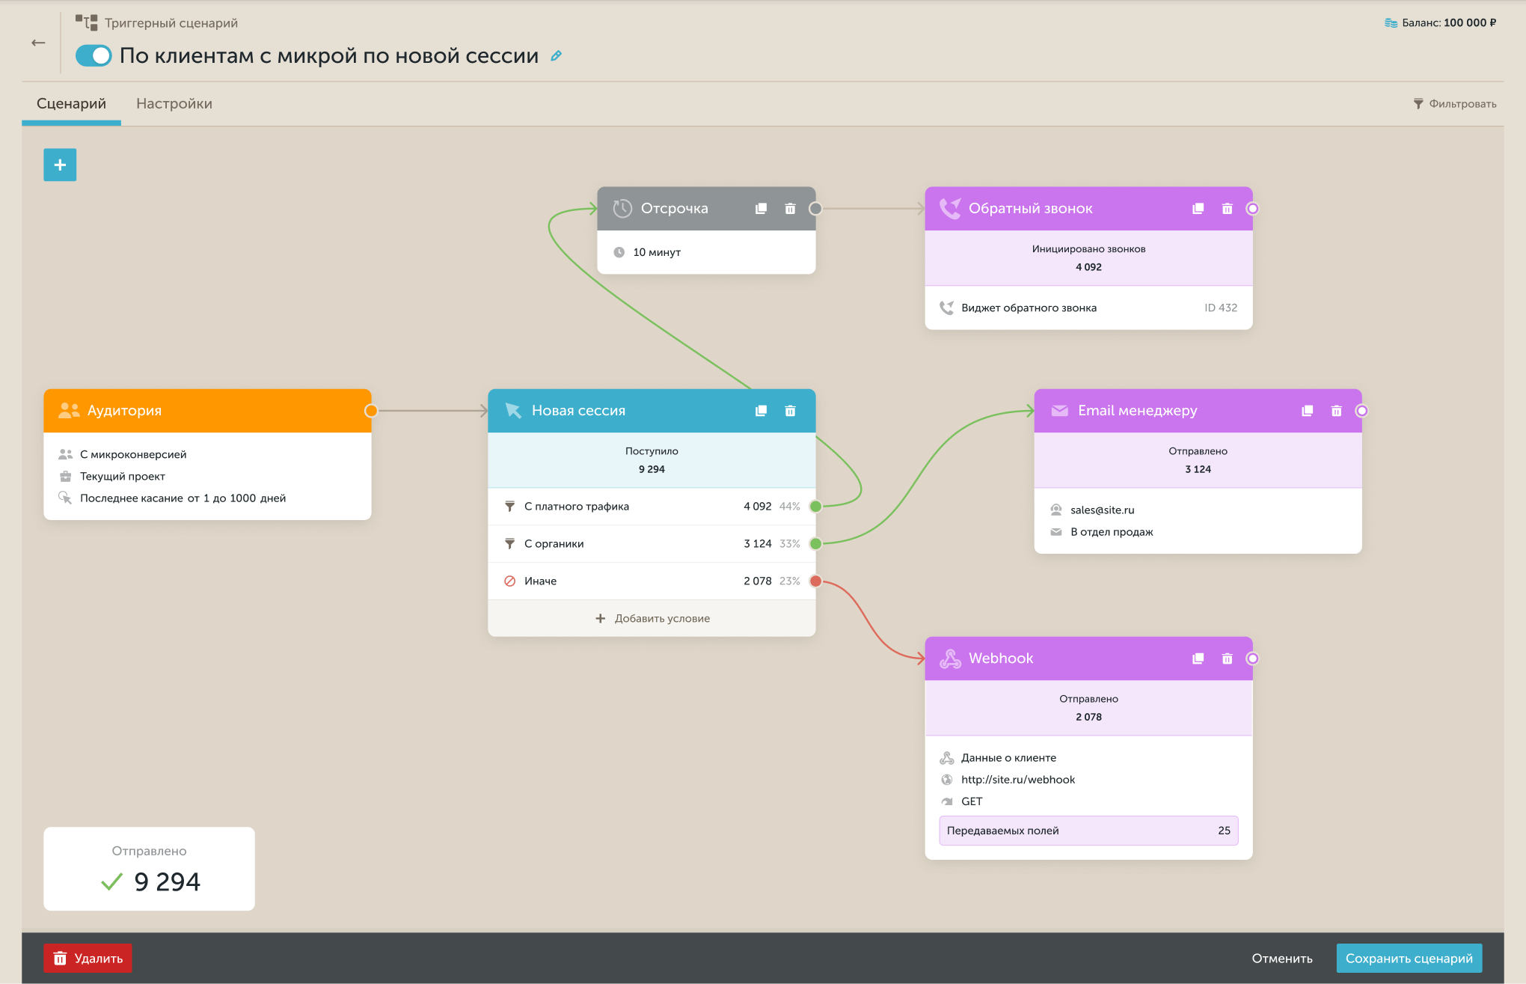Image resolution: width=1526 pixels, height=984 pixels.
Task: Click the red Удалить button
Action: (88, 959)
